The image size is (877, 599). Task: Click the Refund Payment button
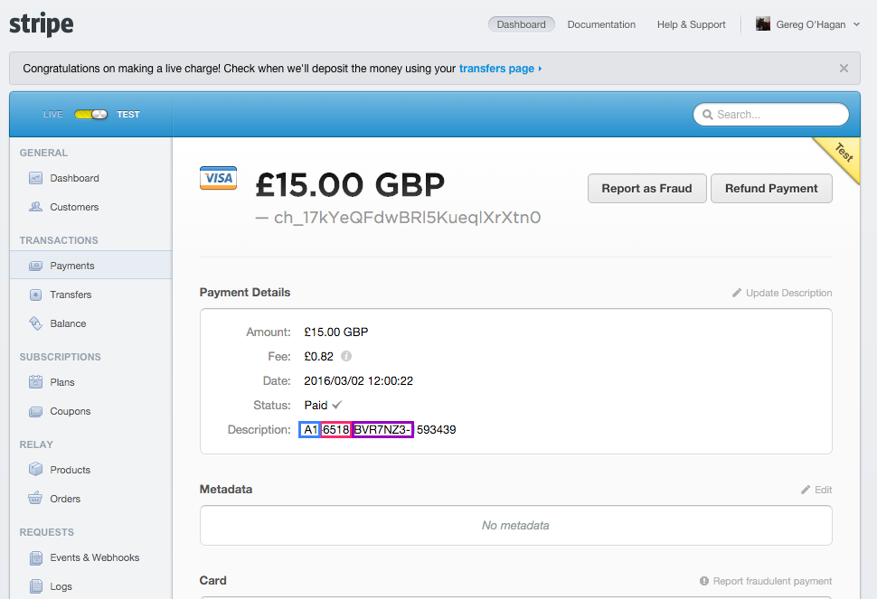pos(771,189)
